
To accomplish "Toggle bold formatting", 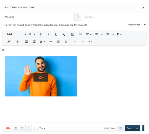I will (40, 34).
